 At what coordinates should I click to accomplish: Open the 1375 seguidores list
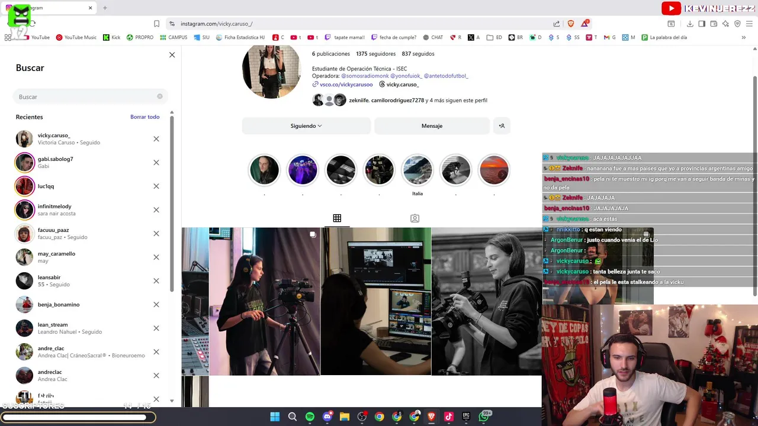tap(375, 54)
